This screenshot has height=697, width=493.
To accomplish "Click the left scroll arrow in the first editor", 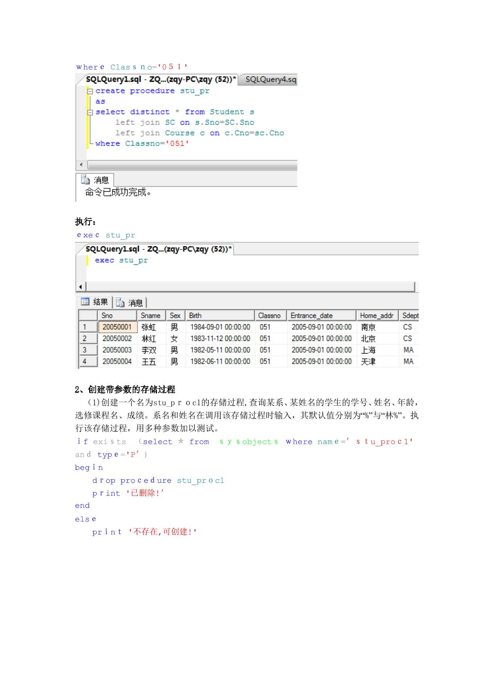I will [81, 165].
